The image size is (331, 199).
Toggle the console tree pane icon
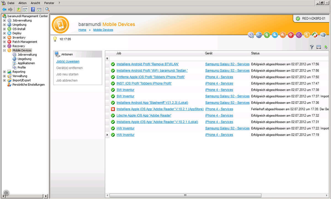(25, 9)
